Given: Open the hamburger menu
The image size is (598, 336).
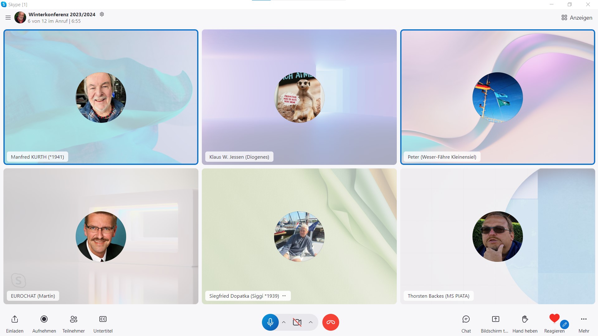Looking at the screenshot, I should pyautogui.click(x=8, y=18).
